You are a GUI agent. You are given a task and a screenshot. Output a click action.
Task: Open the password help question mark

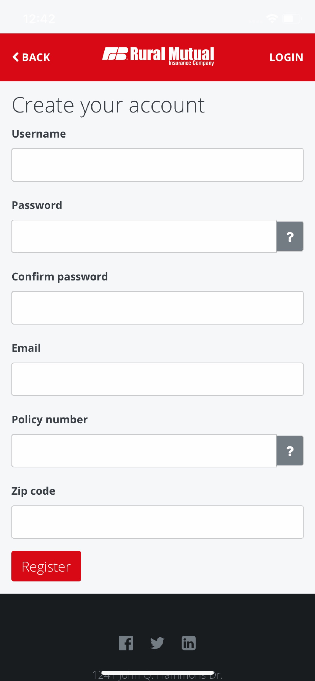click(290, 236)
